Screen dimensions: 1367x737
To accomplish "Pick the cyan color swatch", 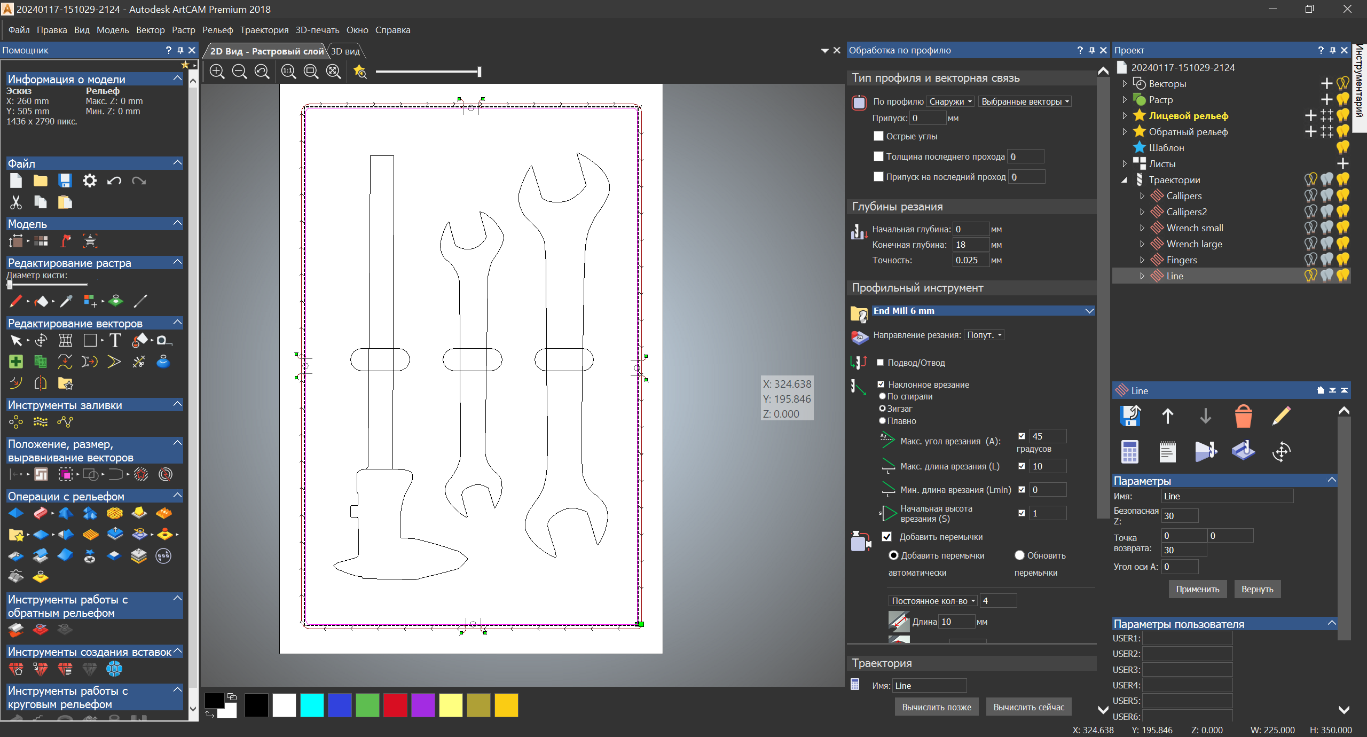I will pos(312,705).
